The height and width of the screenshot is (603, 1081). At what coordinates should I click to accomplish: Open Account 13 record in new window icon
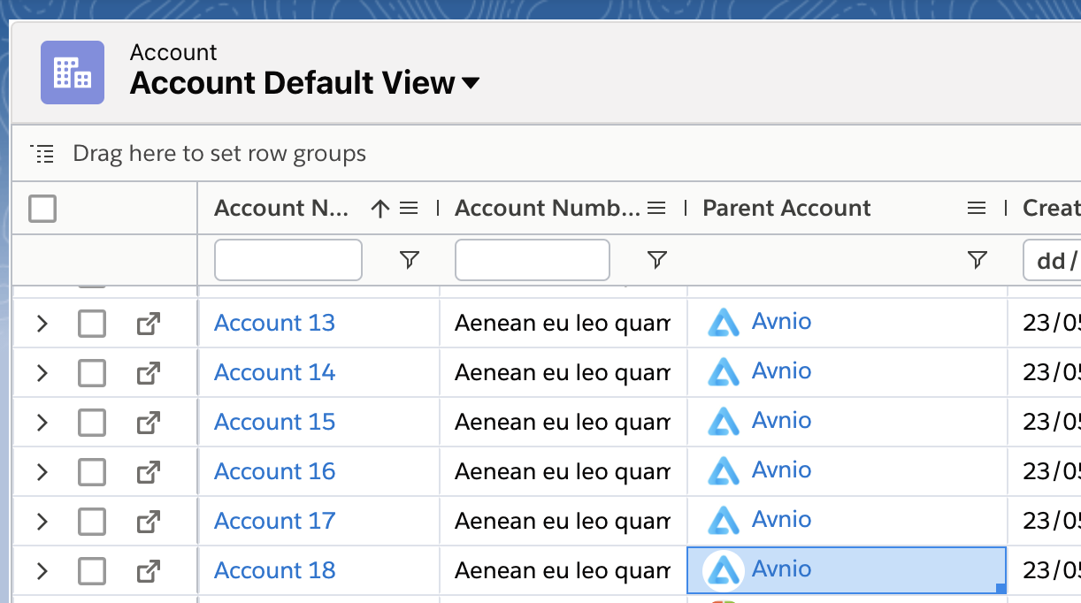click(x=148, y=324)
